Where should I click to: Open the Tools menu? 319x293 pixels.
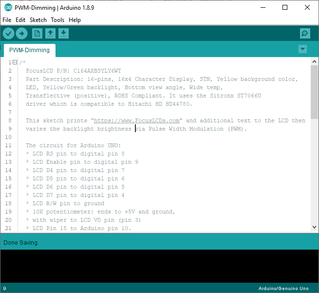coord(57,20)
